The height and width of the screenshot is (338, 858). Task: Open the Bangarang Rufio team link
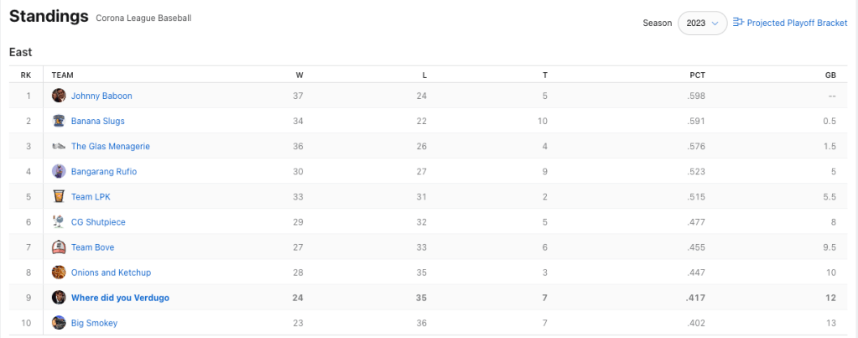[104, 171]
